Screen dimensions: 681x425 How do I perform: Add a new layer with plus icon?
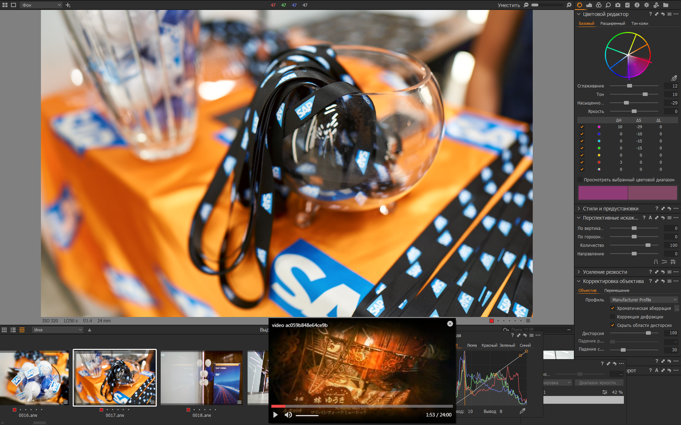(68, 5)
